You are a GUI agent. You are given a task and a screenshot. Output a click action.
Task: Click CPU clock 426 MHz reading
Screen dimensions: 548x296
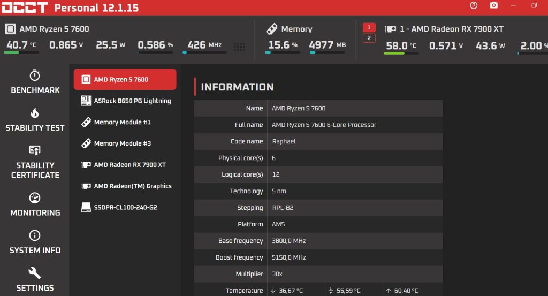click(x=204, y=45)
